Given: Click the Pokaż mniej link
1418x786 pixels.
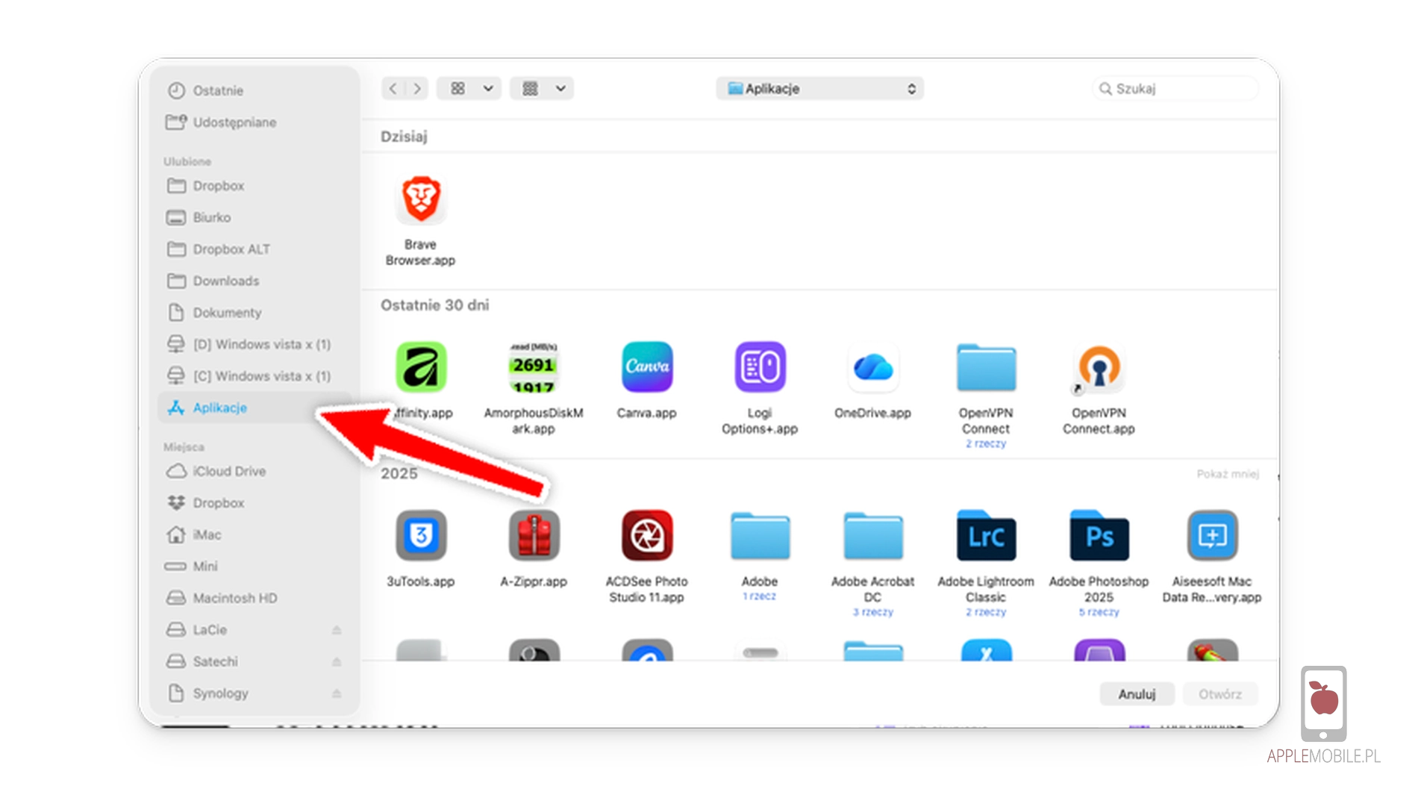Looking at the screenshot, I should (x=1227, y=474).
